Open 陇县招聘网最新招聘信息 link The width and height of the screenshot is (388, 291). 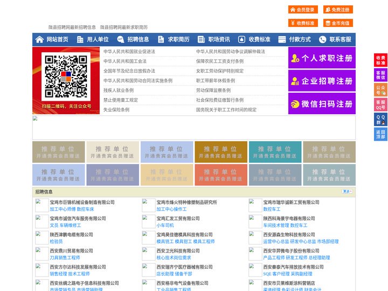click(72, 27)
